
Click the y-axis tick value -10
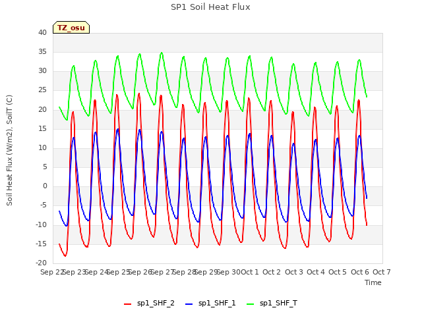(x=42, y=224)
